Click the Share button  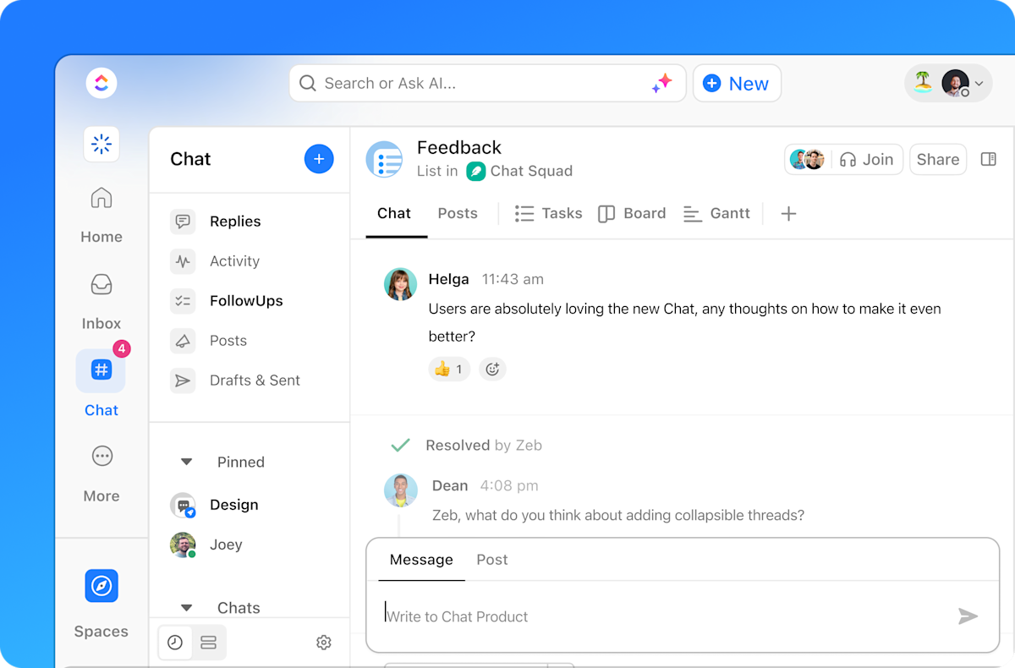coord(938,159)
